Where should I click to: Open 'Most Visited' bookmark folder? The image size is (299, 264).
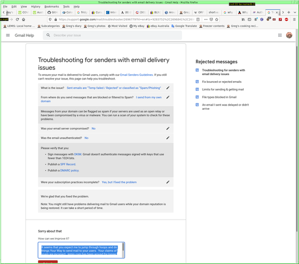[x=118, y=26]
